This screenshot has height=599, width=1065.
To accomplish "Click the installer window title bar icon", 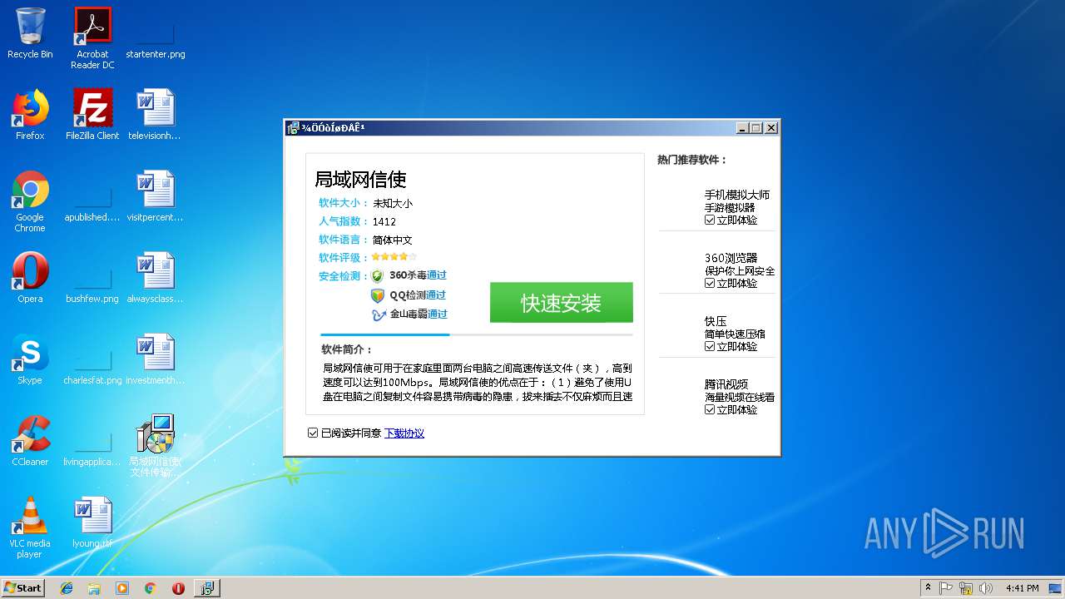I will pyautogui.click(x=293, y=128).
